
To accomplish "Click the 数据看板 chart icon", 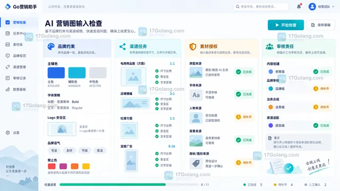I will 7,89.
